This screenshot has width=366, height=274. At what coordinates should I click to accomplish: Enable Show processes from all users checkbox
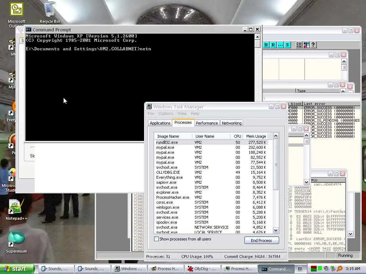click(x=157, y=239)
